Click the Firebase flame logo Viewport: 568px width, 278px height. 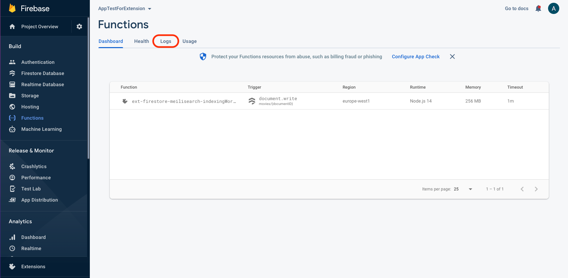tap(12, 8)
